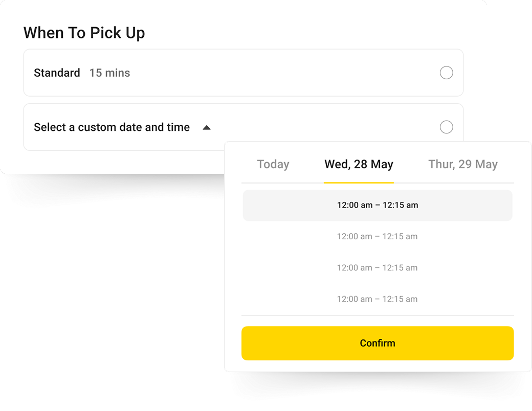Screen dimensions: 532x411
Task: Select the Standard pickup radio button
Action: tap(446, 73)
